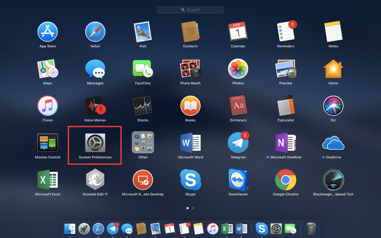Open the Calculator app
The width and height of the screenshot is (381, 238).
click(x=286, y=106)
